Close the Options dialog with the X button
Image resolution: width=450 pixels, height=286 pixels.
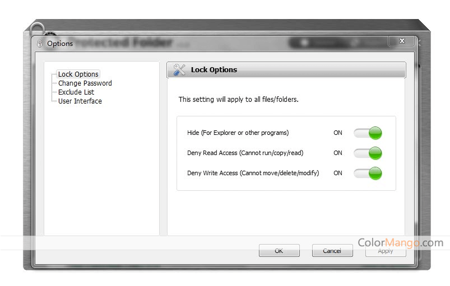pyautogui.click(x=401, y=41)
